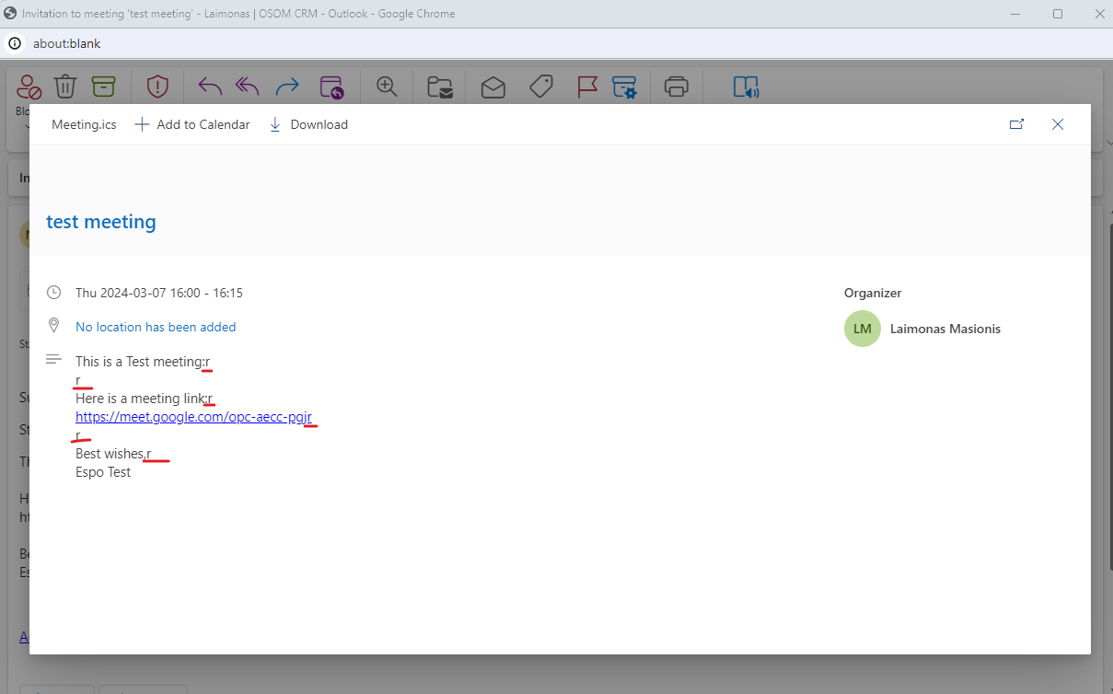Click the Print icon
Screen dimensions: 1113x694
[x=677, y=87]
